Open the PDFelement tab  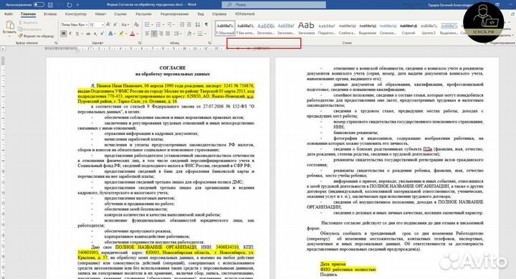[x=245, y=14]
